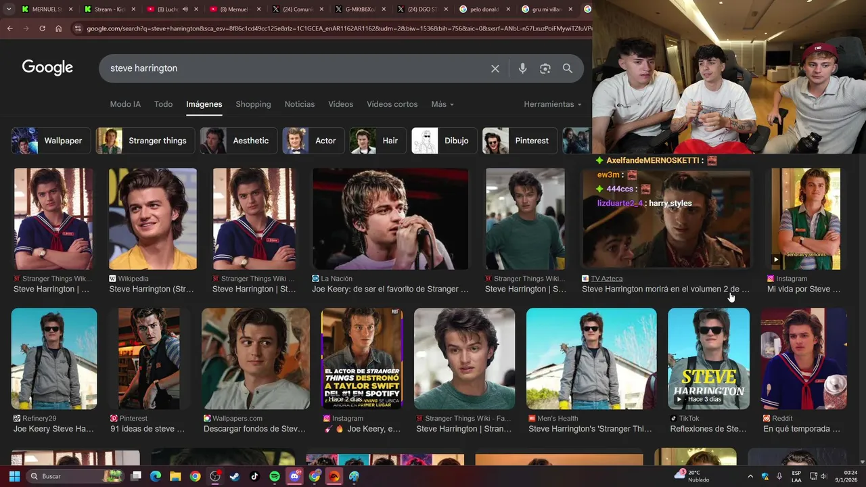Open site information icon in address bar
Image resolution: width=866 pixels, height=487 pixels.
(x=78, y=28)
